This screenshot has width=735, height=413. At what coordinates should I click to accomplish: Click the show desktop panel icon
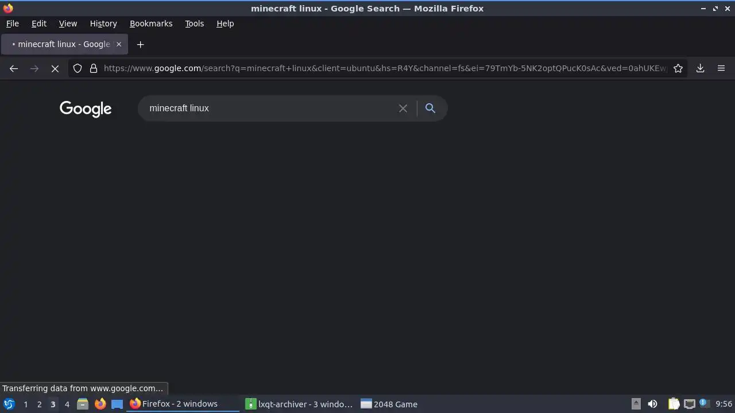(x=117, y=404)
